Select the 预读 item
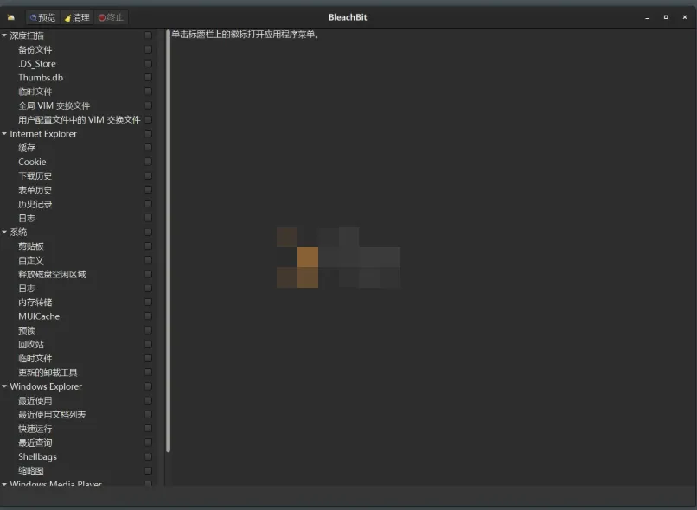This screenshot has width=697, height=510. point(27,330)
